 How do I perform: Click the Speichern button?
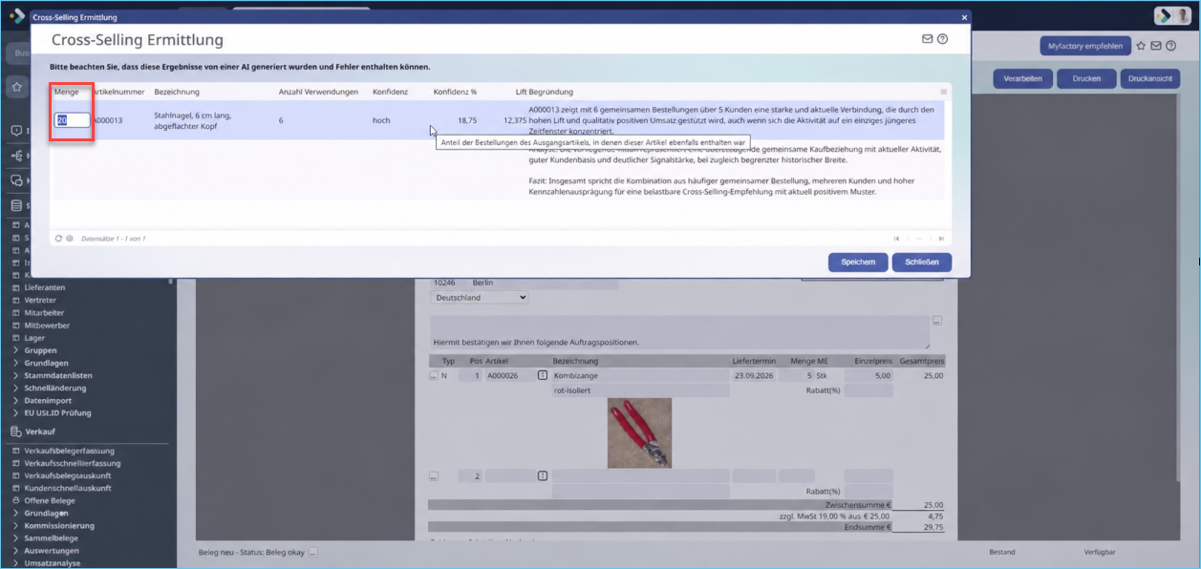[x=858, y=263]
